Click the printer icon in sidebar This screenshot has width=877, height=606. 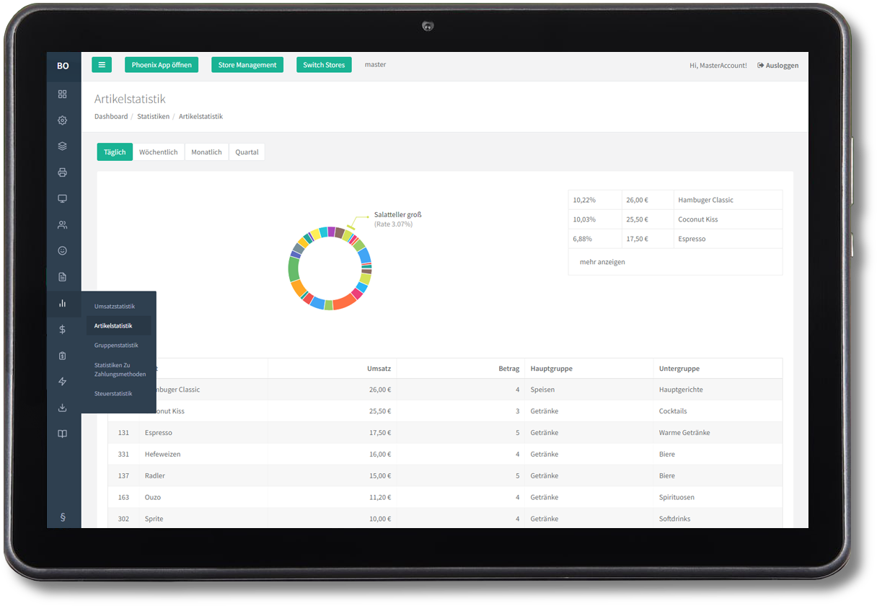tap(63, 172)
